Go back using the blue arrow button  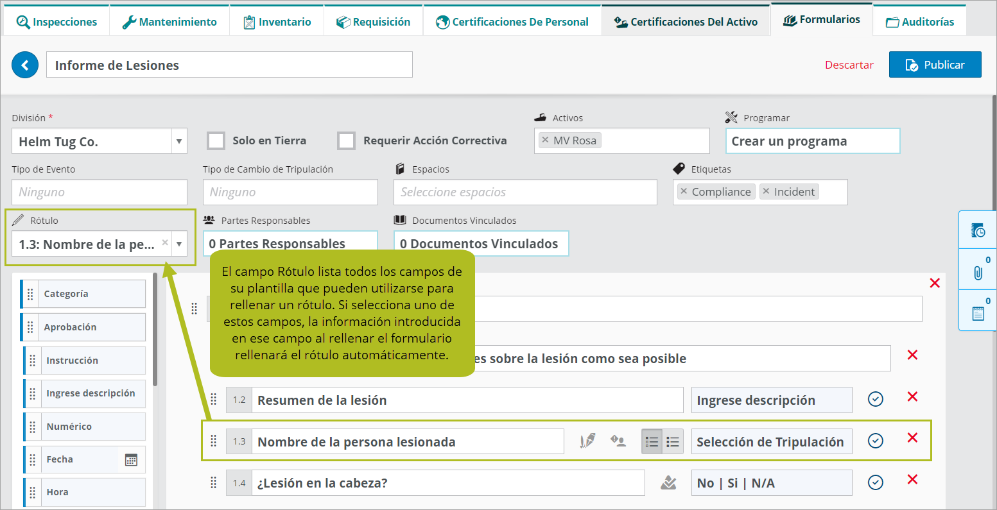pyautogui.click(x=25, y=65)
